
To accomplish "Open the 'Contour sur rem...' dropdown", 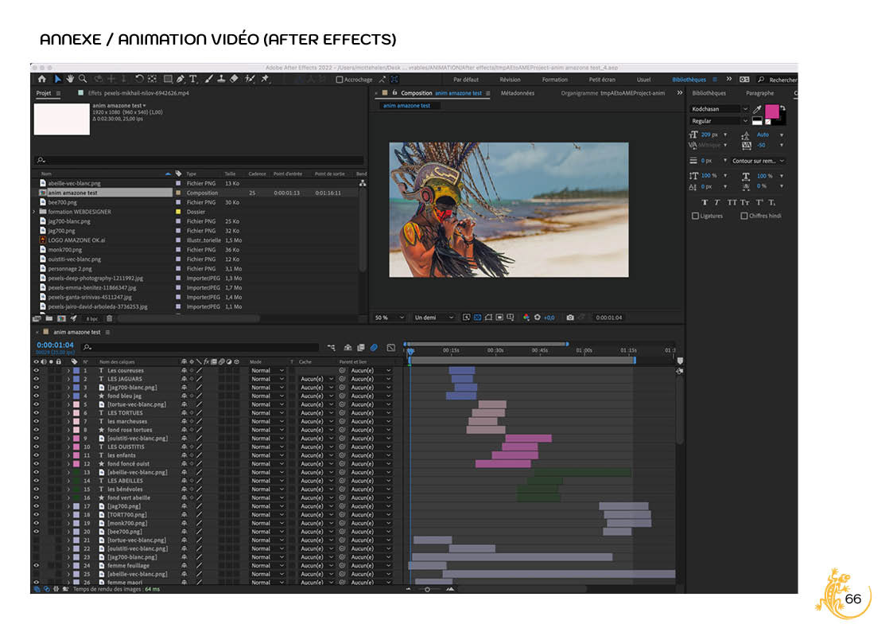I will pyautogui.click(x=758, y=161).
